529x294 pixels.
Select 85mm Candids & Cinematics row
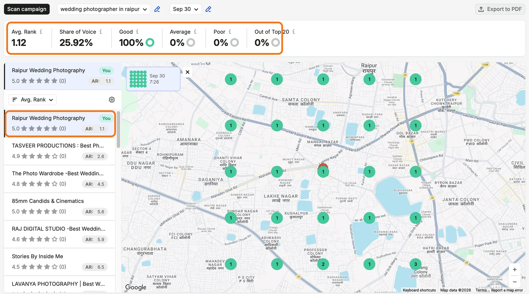[x=60, y=206]
